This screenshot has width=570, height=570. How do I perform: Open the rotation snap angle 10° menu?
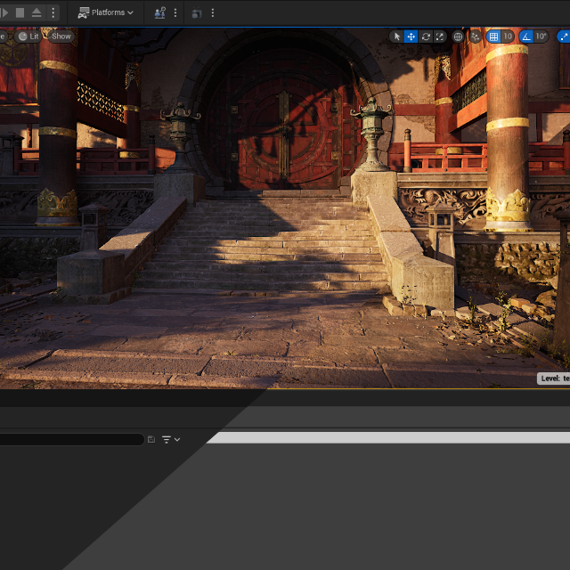(541, 37)
